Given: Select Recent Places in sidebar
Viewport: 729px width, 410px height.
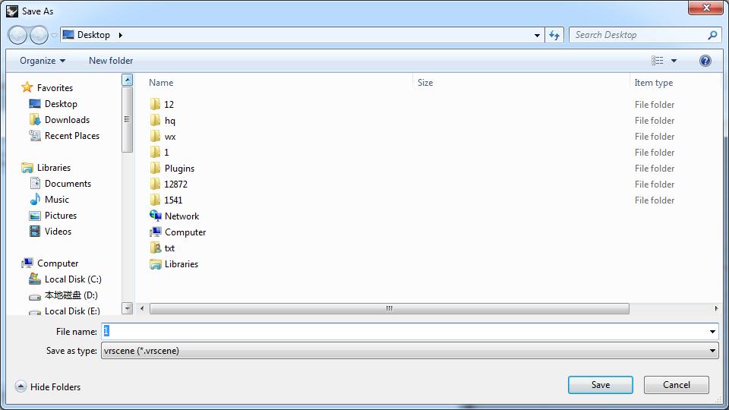Looking at the screenshot, I should coord(71,136).
